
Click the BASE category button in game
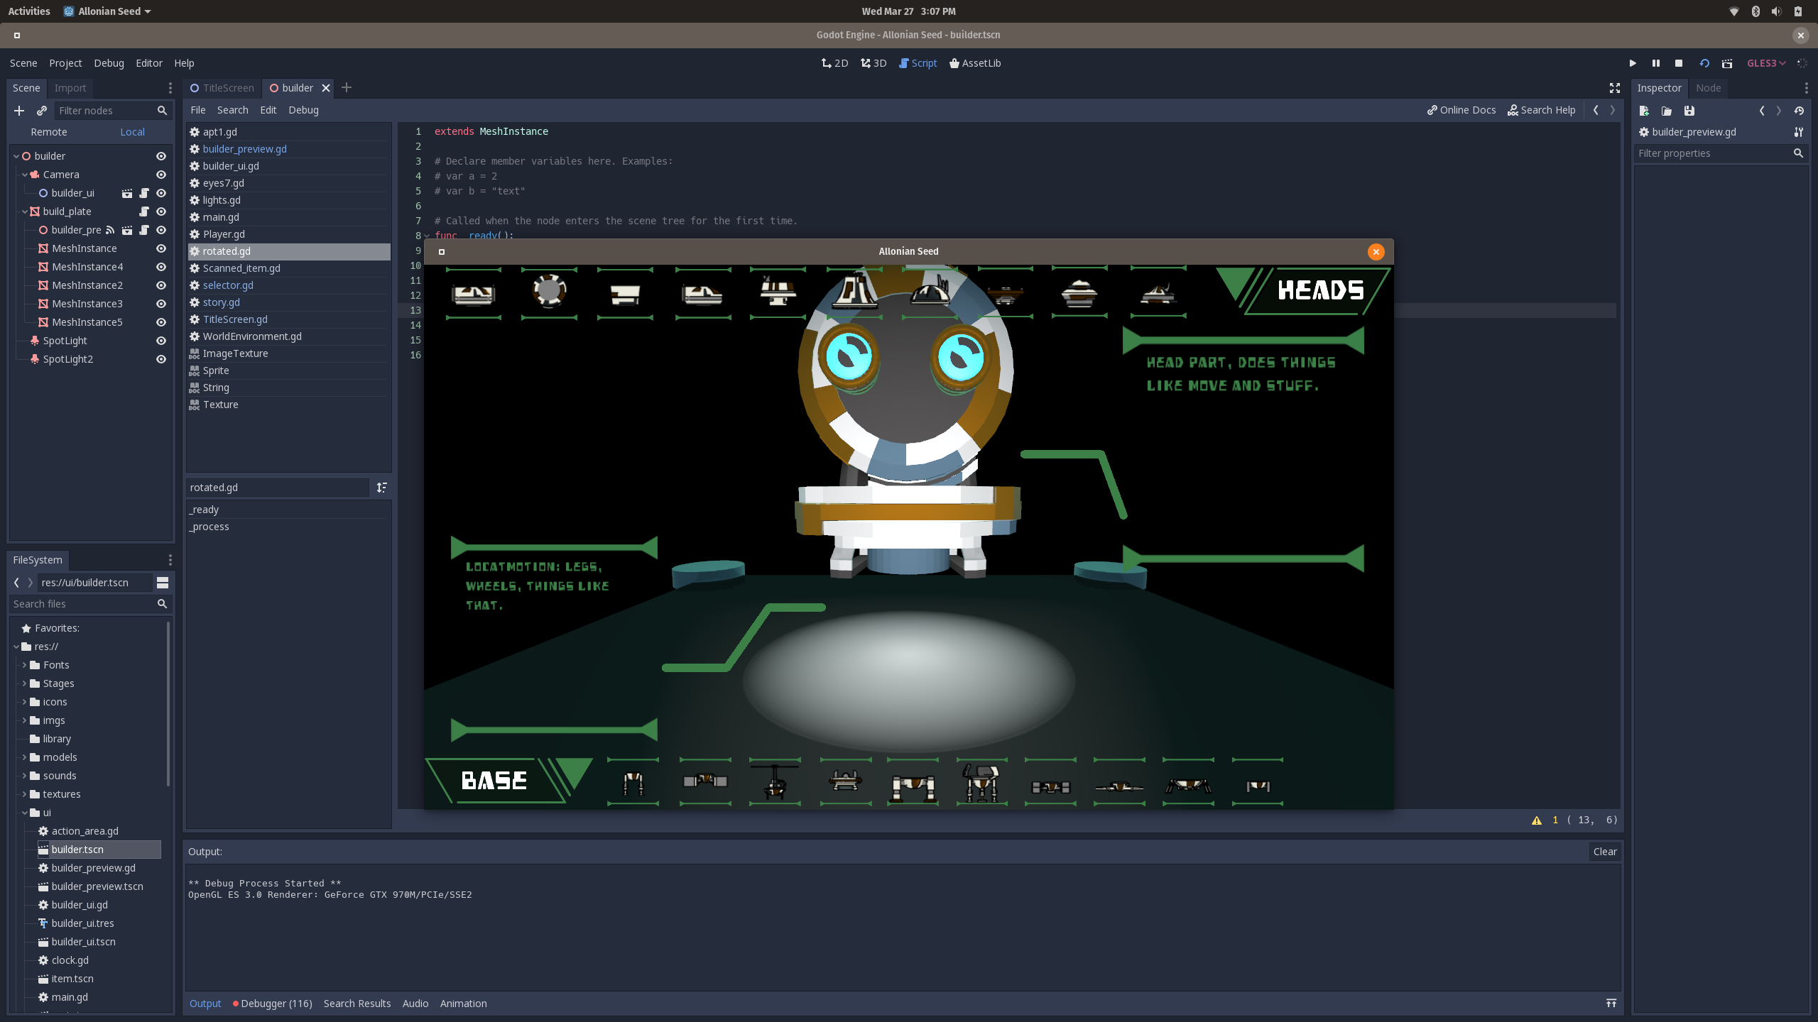click(x=494, y=781)
